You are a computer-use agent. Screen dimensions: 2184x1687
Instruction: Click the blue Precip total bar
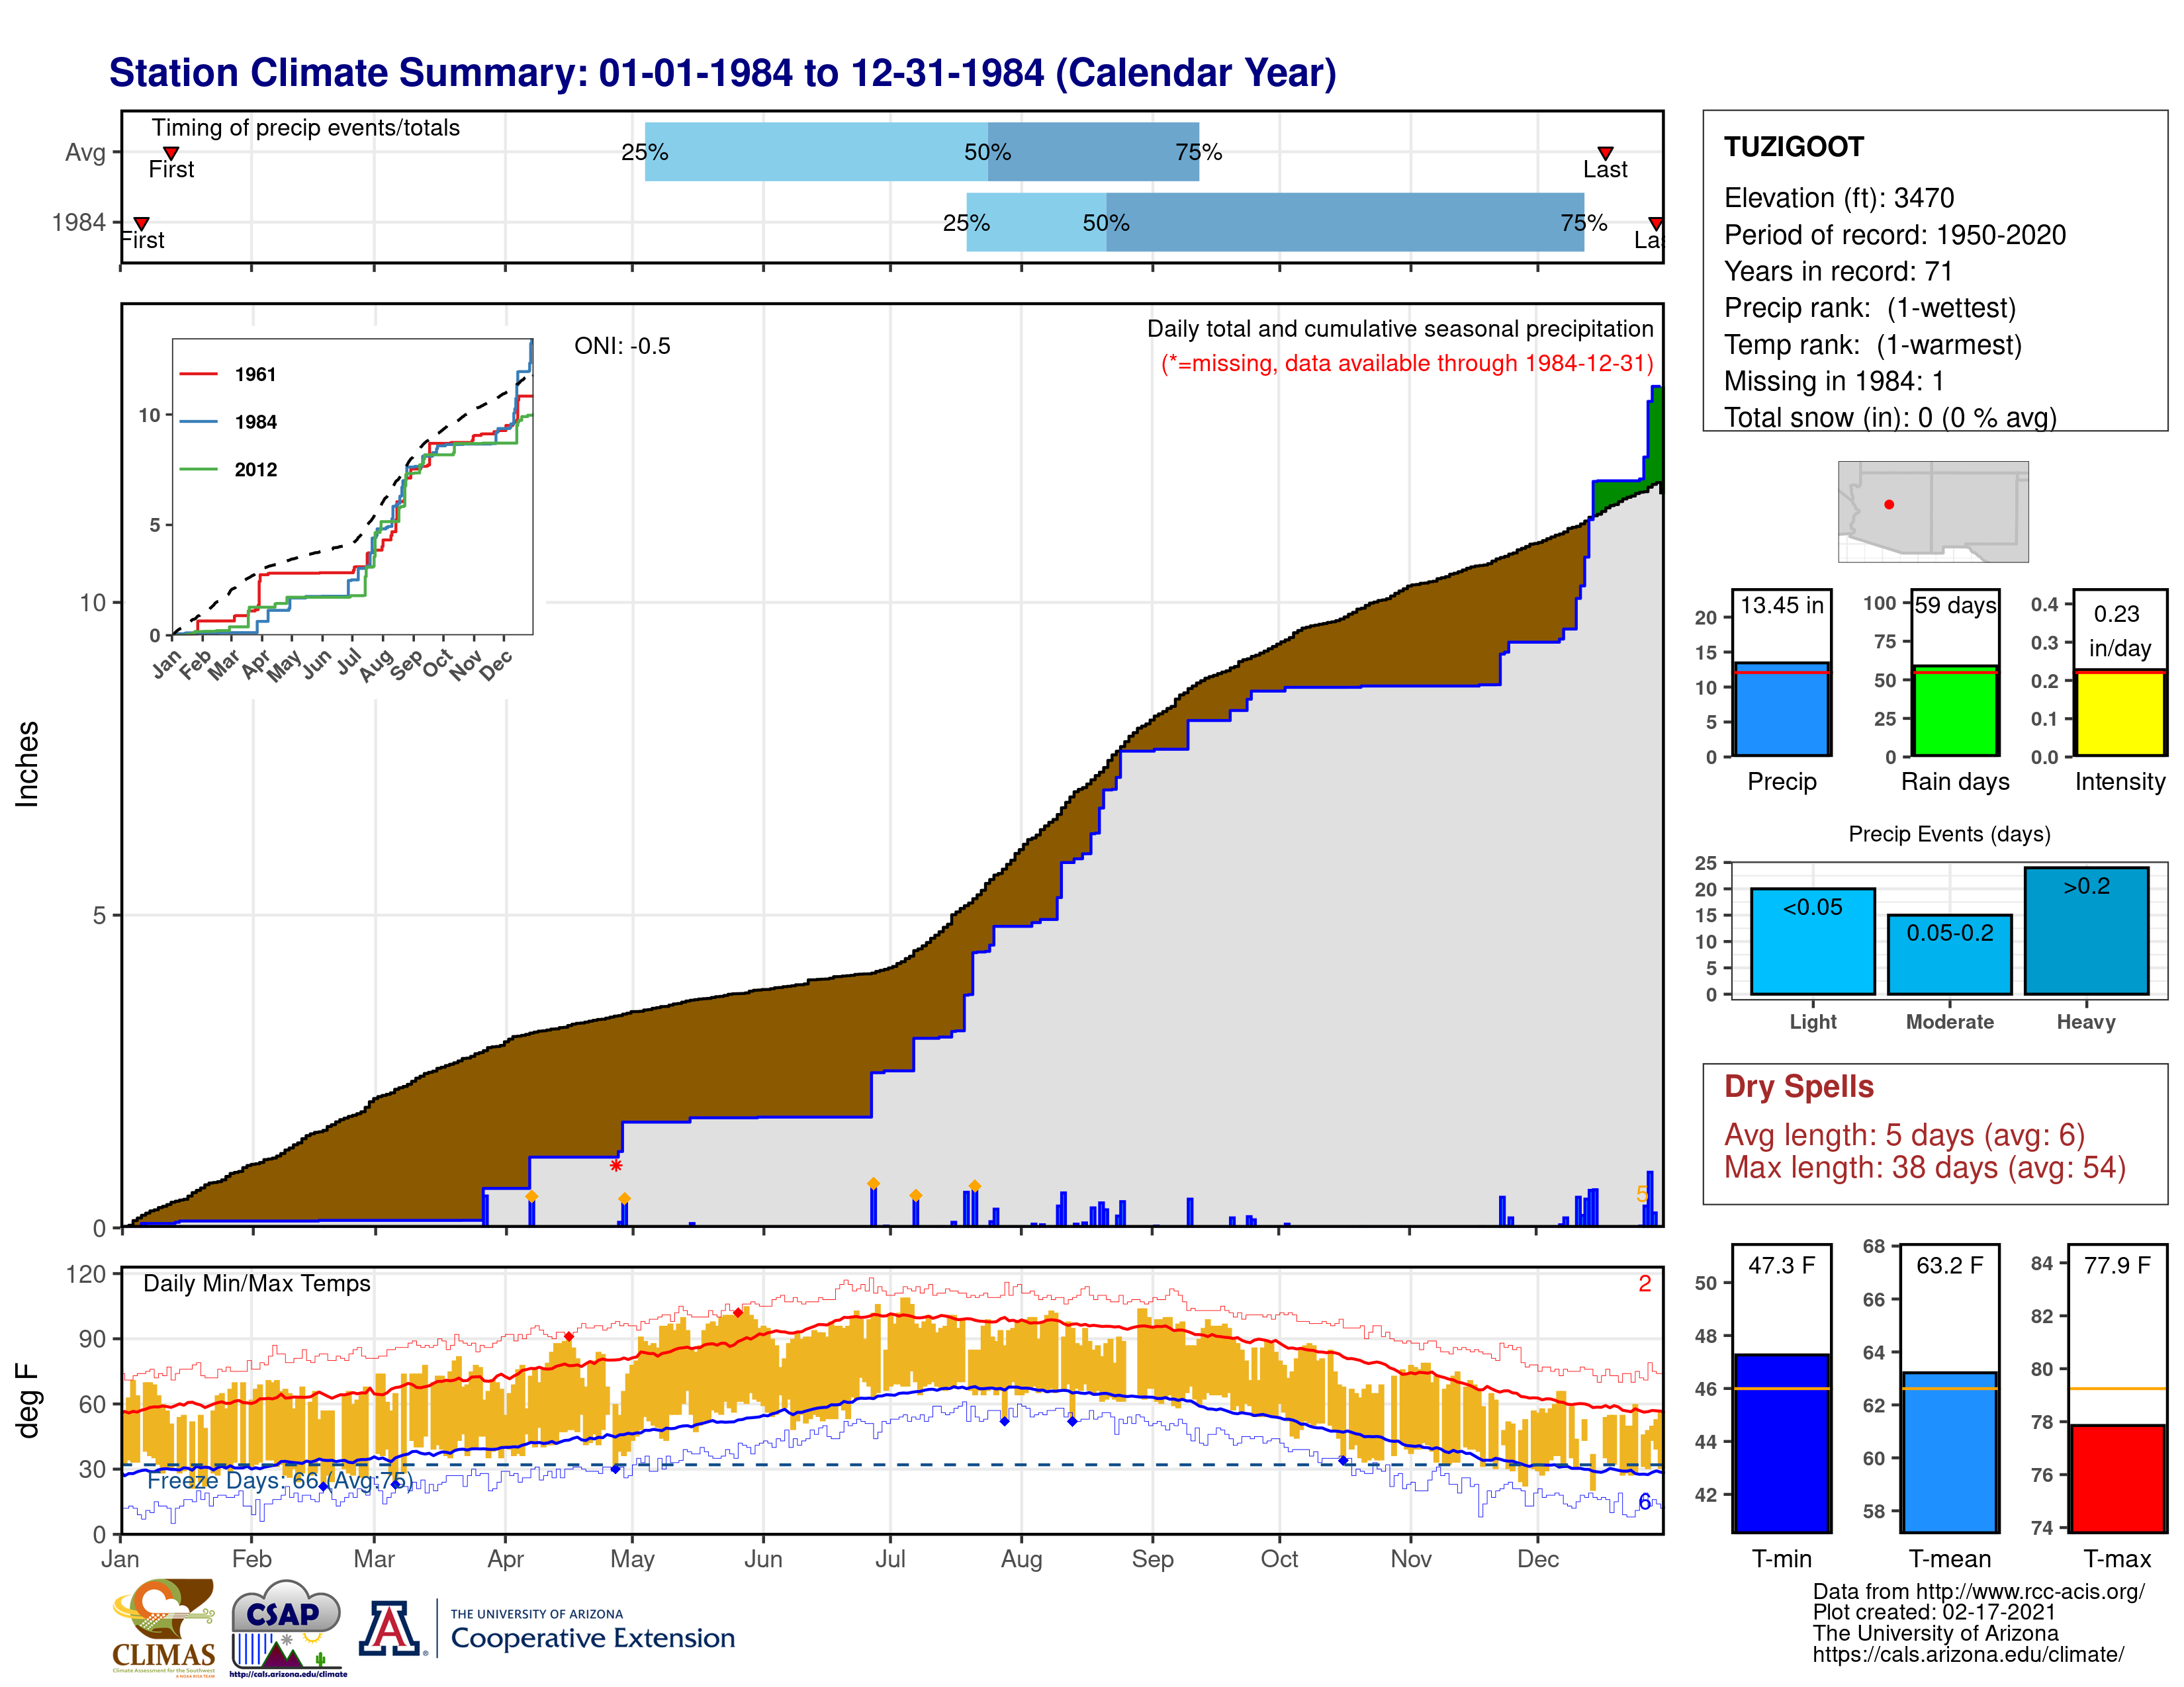click(1781, 709)
